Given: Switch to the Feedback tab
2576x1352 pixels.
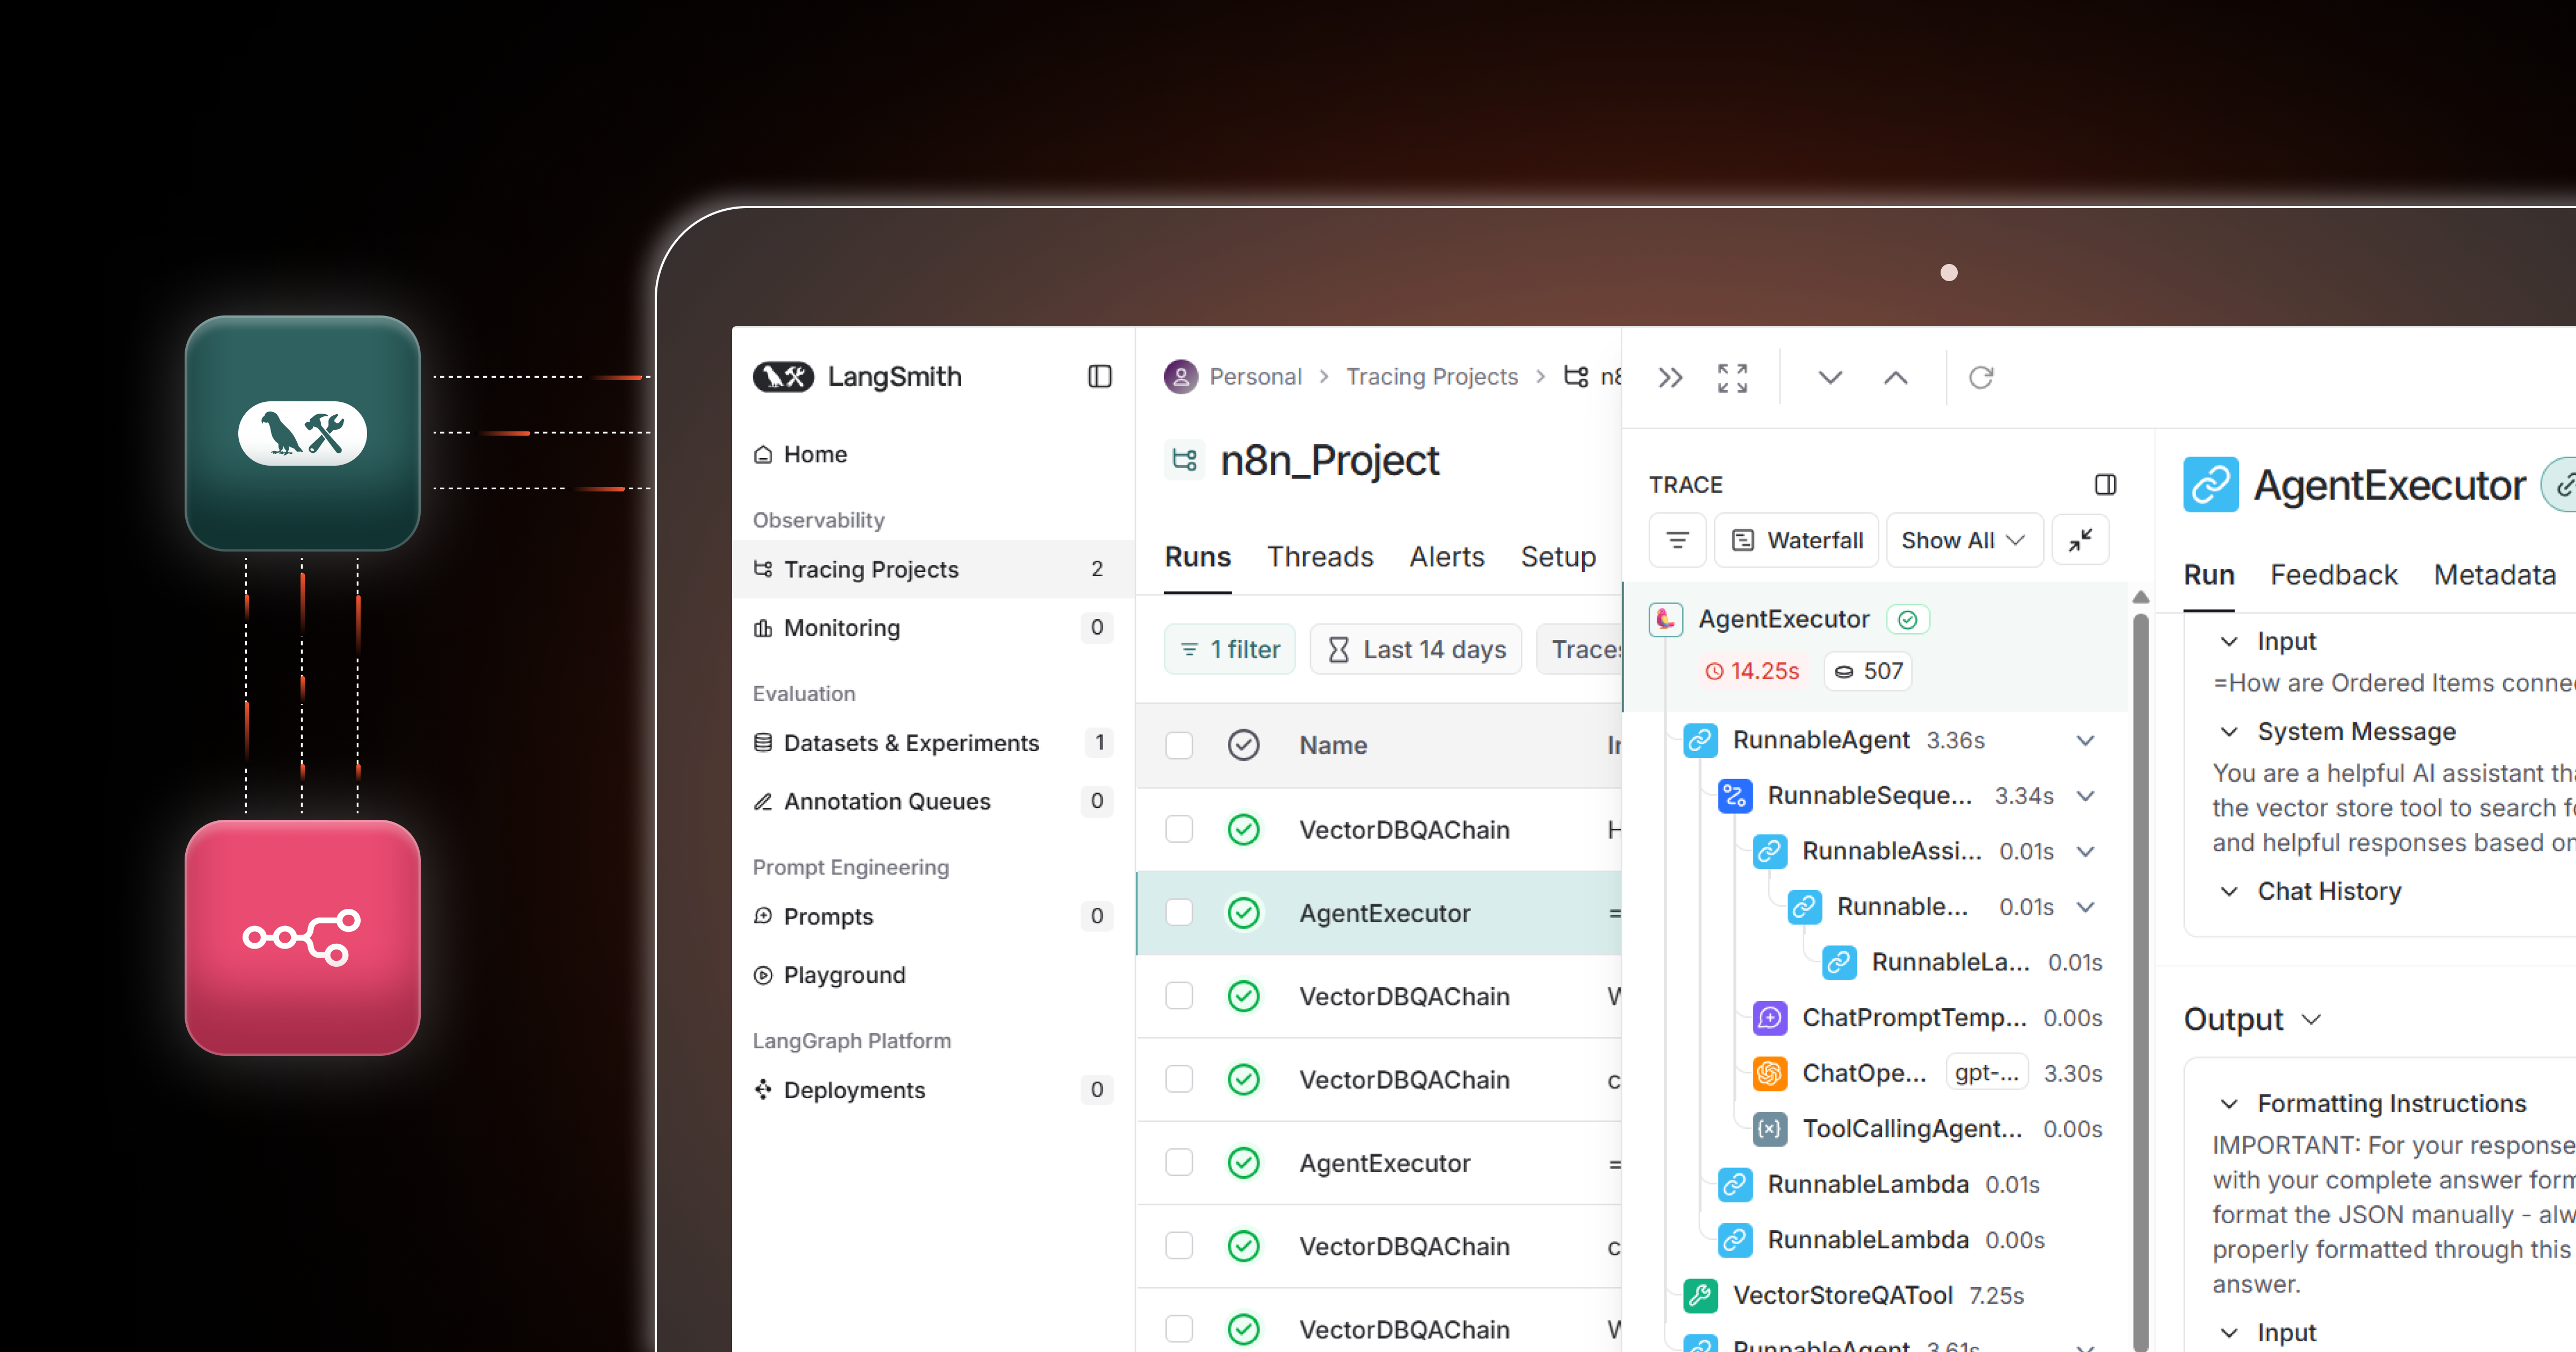Looking at the screenshot, I should coord(2333,575).
